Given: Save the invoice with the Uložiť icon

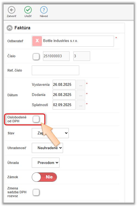Looking at the screenshot, I should 28,10.
